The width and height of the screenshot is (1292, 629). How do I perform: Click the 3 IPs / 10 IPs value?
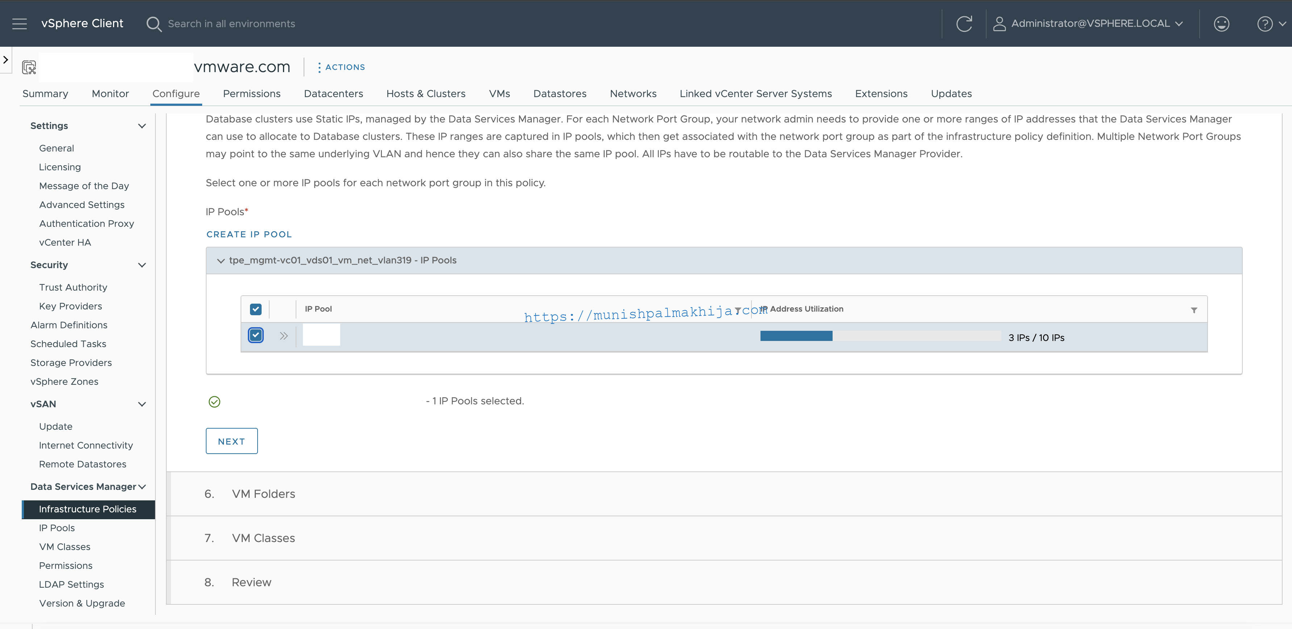(1036, 338)
